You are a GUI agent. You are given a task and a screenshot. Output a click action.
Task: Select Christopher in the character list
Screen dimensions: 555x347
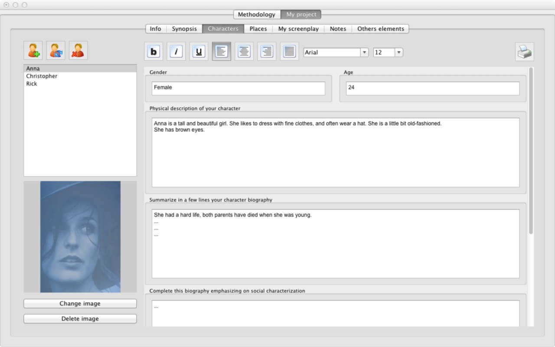click(x=80, y=76)
